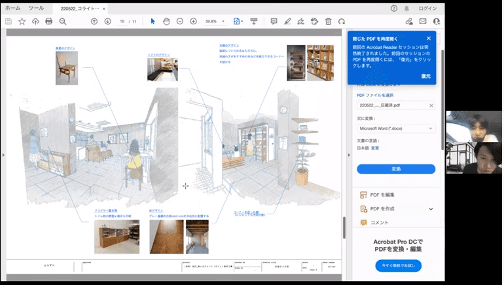Open the notifications bell
Image resolution: width=504 pixels, height=285 pixels.
tap(406, 9)
